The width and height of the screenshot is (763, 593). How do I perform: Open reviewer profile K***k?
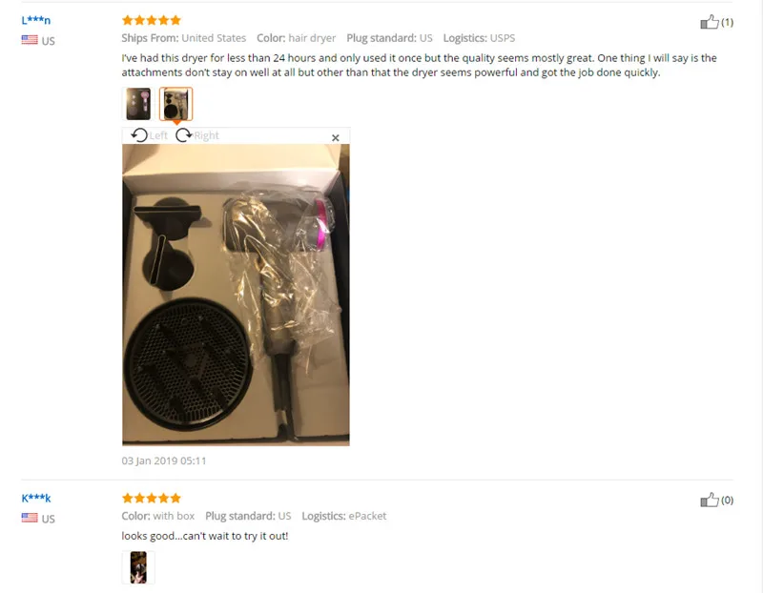pyautogui.click(x=36, y=498)
